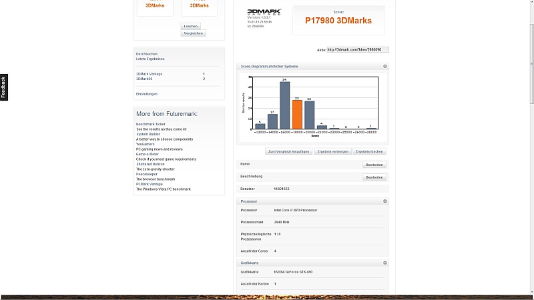Click Anzahl der Karten label
Image resolution: width=534 pixels, height=300 pixels.
[255, 284]
